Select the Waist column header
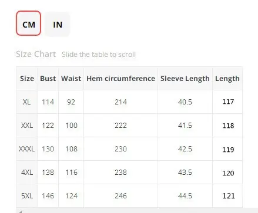 pyautogui.click(x=71, y=79)
